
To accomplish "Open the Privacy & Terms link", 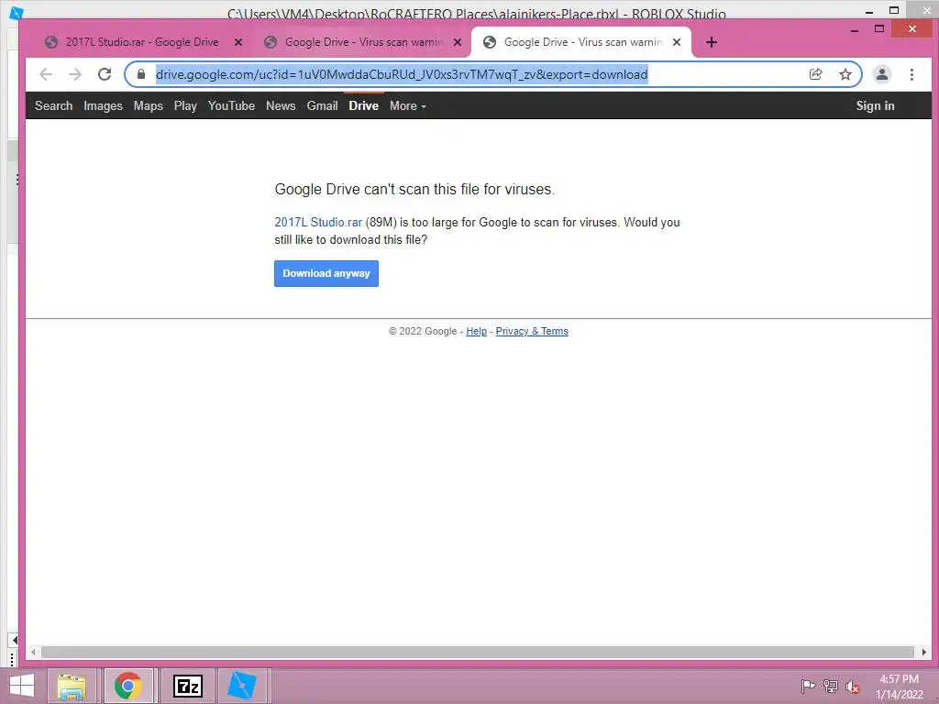I will coord(532,331).
